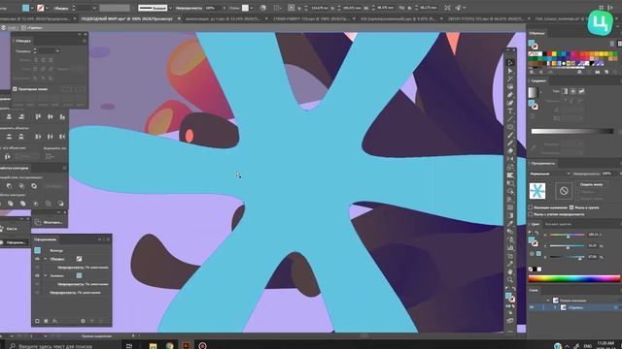
Task: Hide the Заливка row in Оформление panel
Action: [37, 275]
